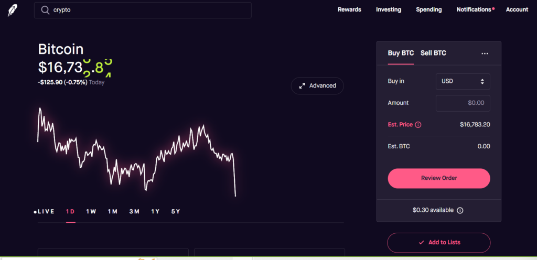Select the 1D chart range
This screenshot has height=260, width=537.
(70, 211)
